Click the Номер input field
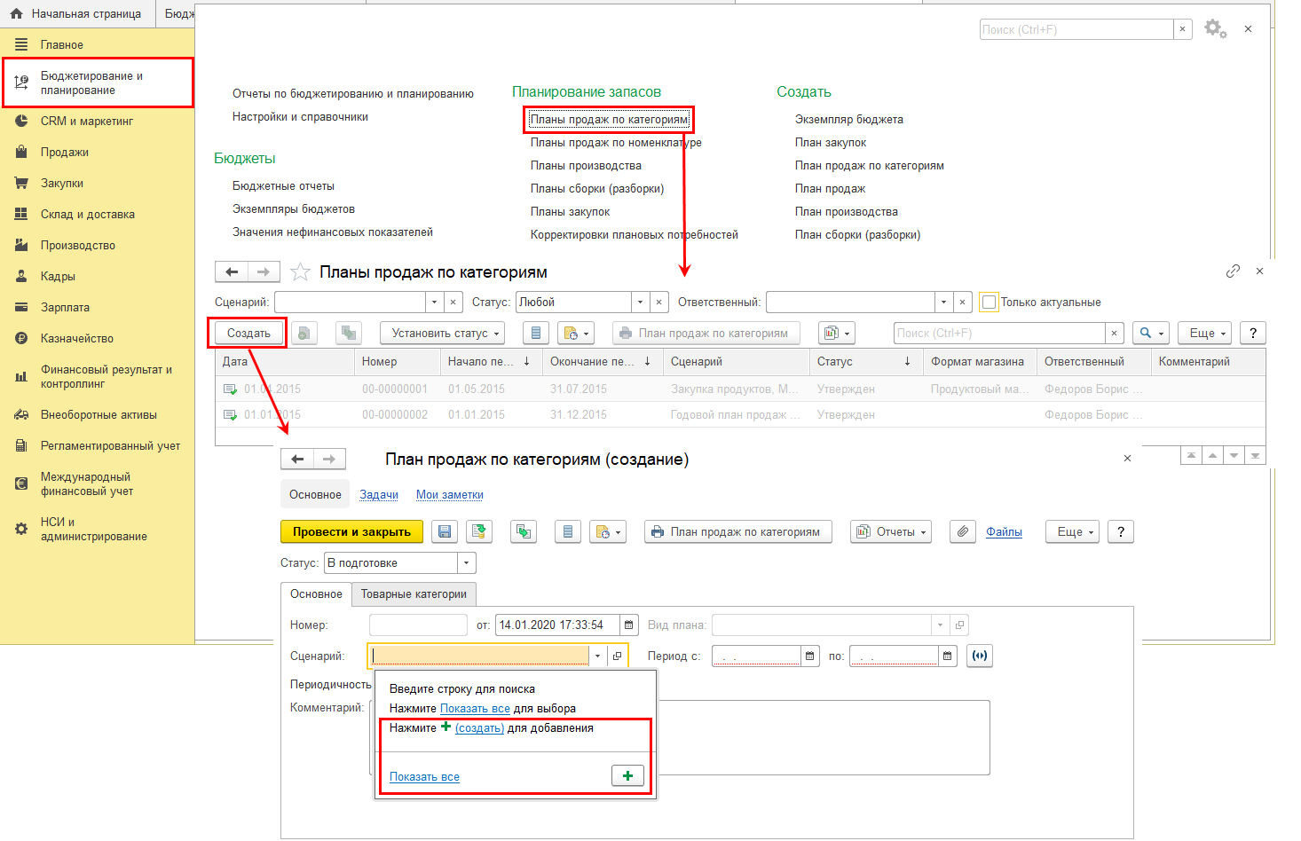Viewport: 1301px width, 841px height. pyautogui.click(x=418, y=625)
